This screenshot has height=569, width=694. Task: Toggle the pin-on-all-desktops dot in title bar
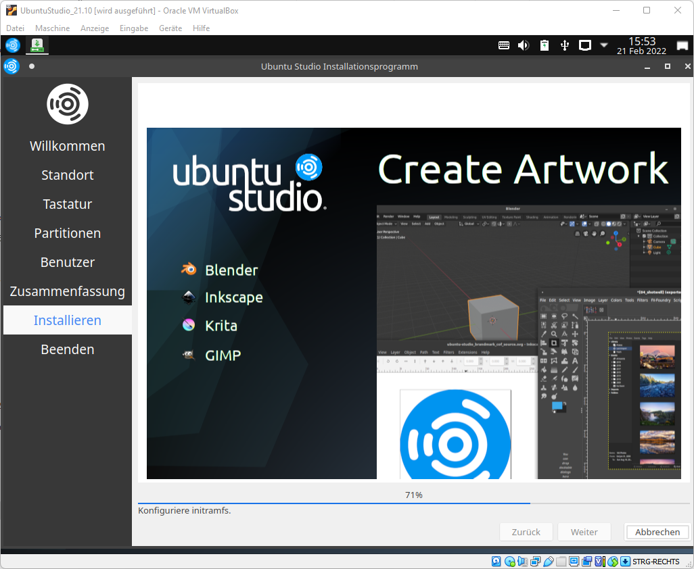(x=31, y=66)
